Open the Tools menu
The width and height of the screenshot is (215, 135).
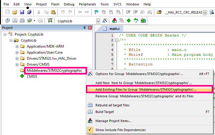pyautogui.click(x=104, y=4)
